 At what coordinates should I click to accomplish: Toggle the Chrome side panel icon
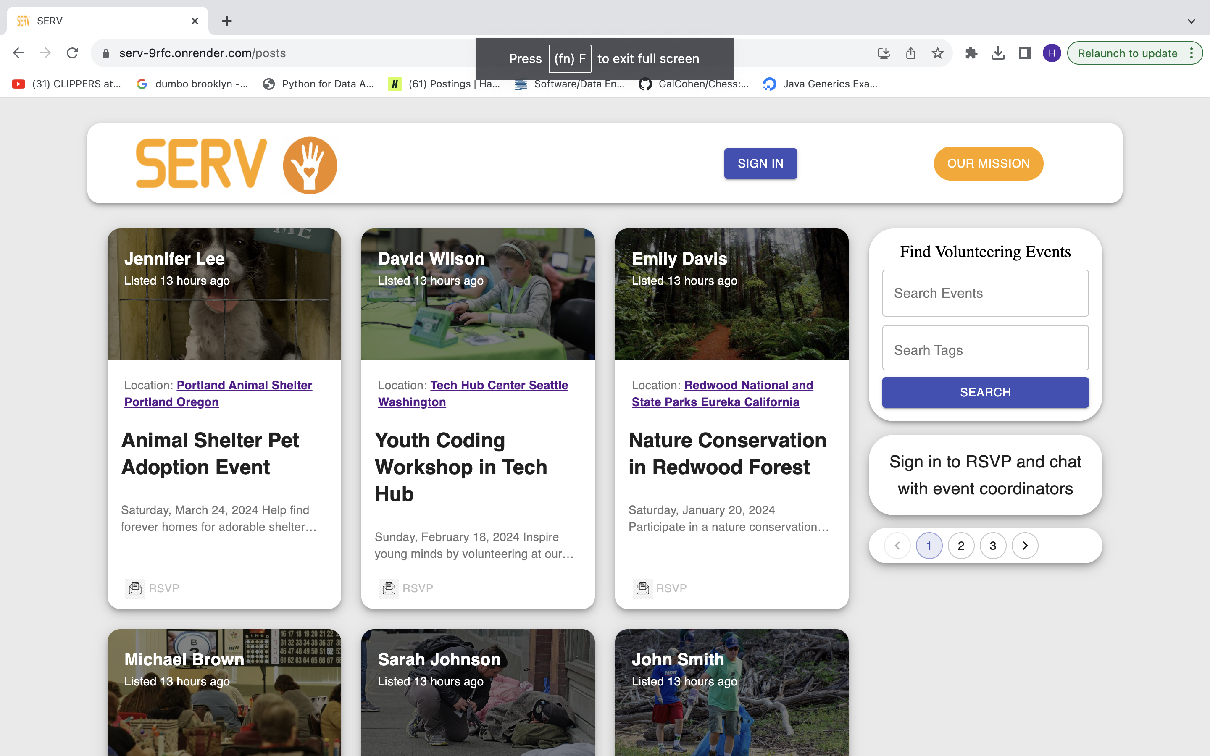coord(1025,53)
